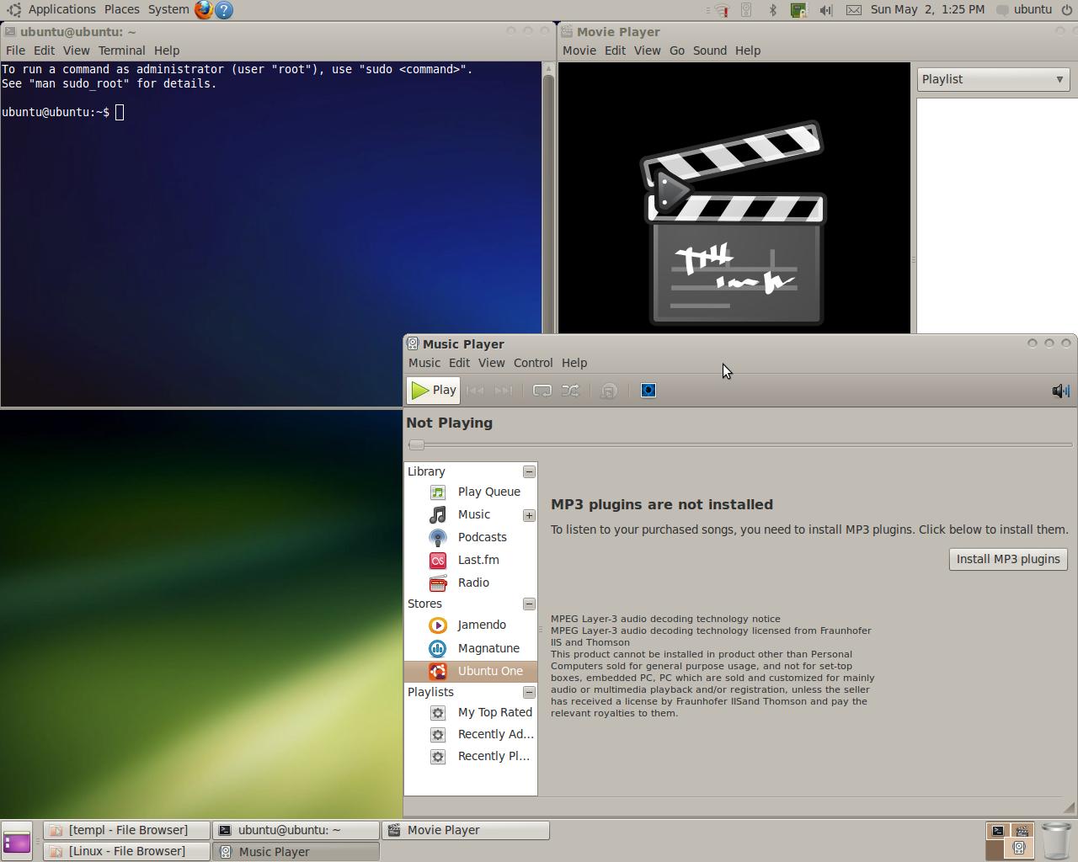Open the View menu in Music Player
Viewport: 1078px width, 862px height.
(492, 363)
